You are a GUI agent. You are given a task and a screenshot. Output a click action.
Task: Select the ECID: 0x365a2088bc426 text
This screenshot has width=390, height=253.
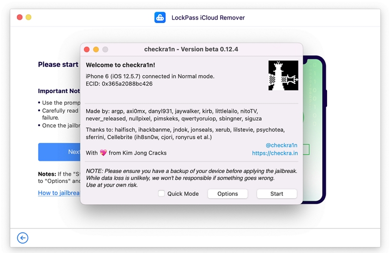[x=119, y=84]
